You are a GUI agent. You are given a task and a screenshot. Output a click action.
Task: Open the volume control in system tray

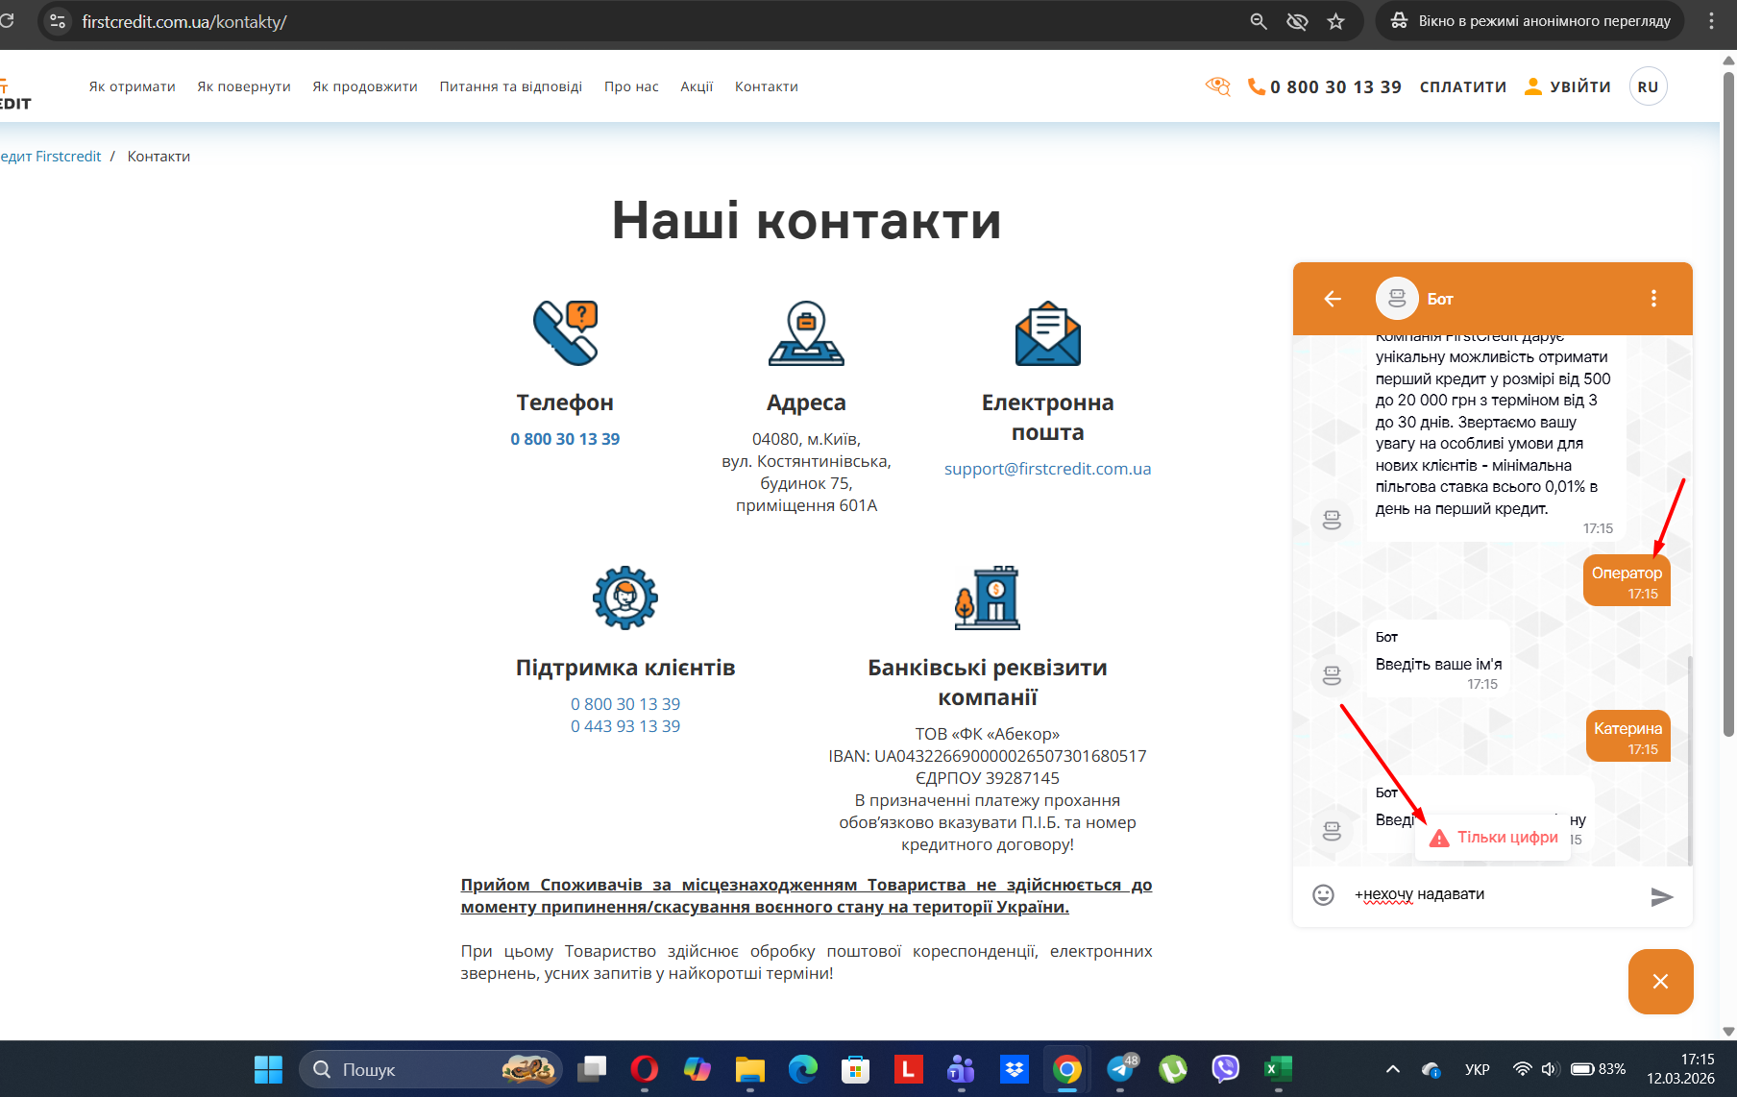(x=1549, y=1069)
